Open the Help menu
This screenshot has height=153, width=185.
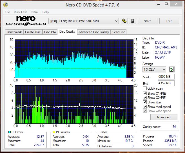pos(45,12)
